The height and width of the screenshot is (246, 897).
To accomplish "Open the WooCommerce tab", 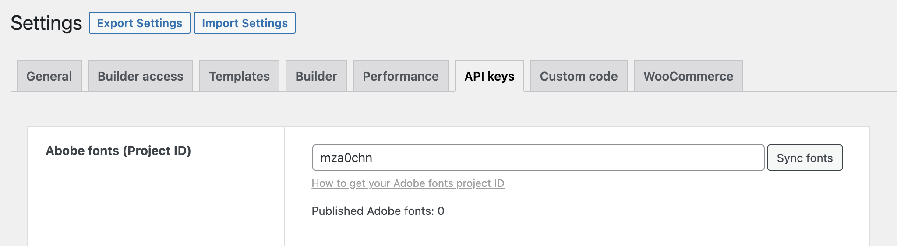I will tap(688, 76).
